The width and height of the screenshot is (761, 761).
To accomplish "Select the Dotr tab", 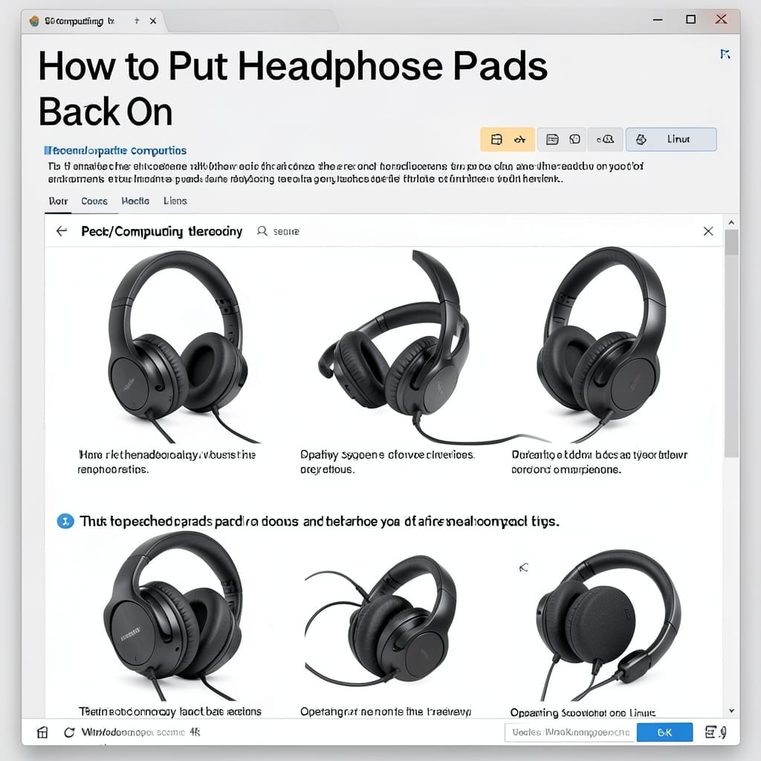I will (58, 201).
